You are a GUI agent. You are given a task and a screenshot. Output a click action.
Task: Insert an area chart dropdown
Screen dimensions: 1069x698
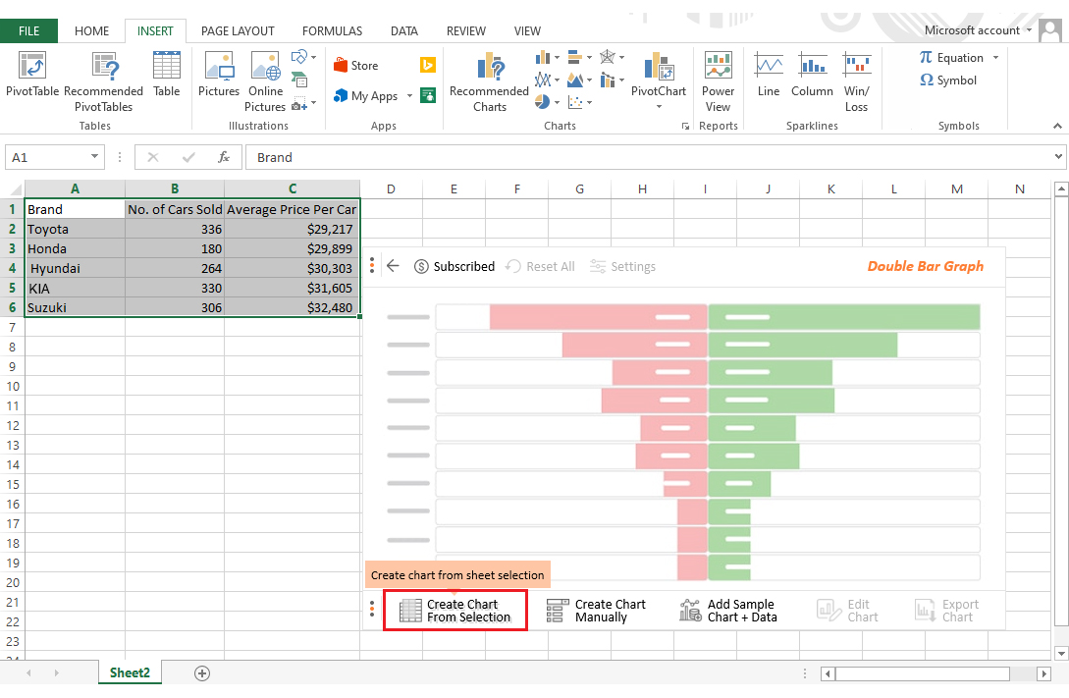(579, 80)
